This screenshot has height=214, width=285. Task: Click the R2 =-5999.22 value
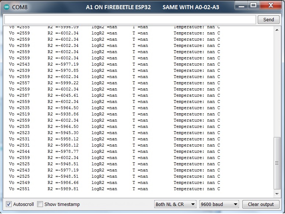(x=63, y=83)
